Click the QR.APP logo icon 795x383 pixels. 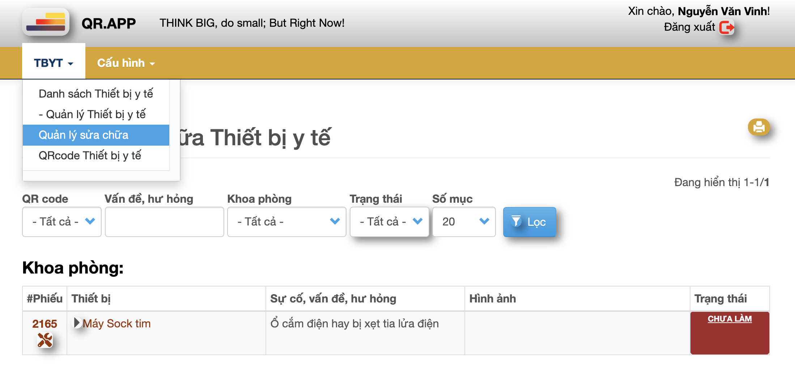[46, 22]
